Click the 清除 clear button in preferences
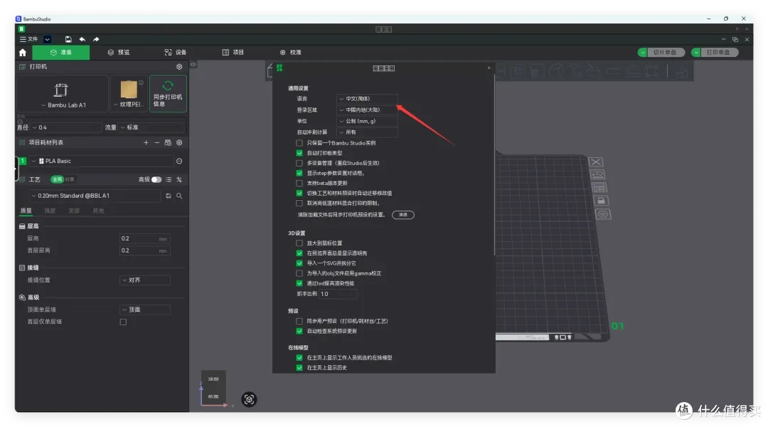The image size is (768, 427). point(403,215)
